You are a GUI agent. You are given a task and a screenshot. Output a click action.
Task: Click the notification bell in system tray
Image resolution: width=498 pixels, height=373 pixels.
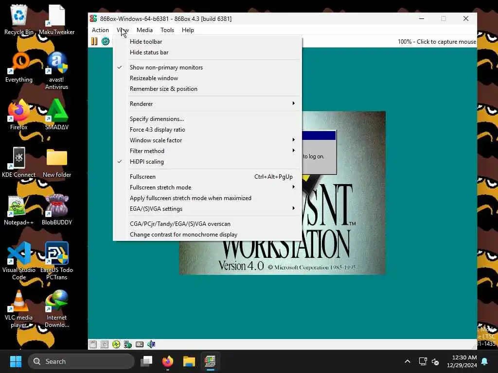(485, 361)
